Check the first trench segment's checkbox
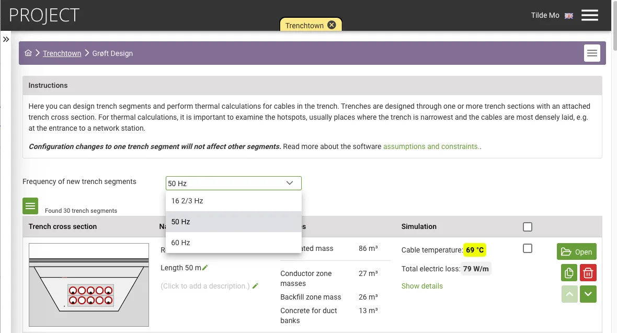 (x=528, y=248)
